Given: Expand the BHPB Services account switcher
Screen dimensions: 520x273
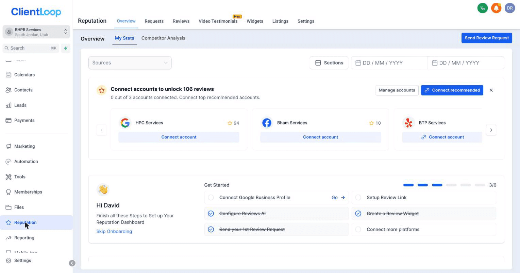Looking at the screenshot, I should [36, 32].
